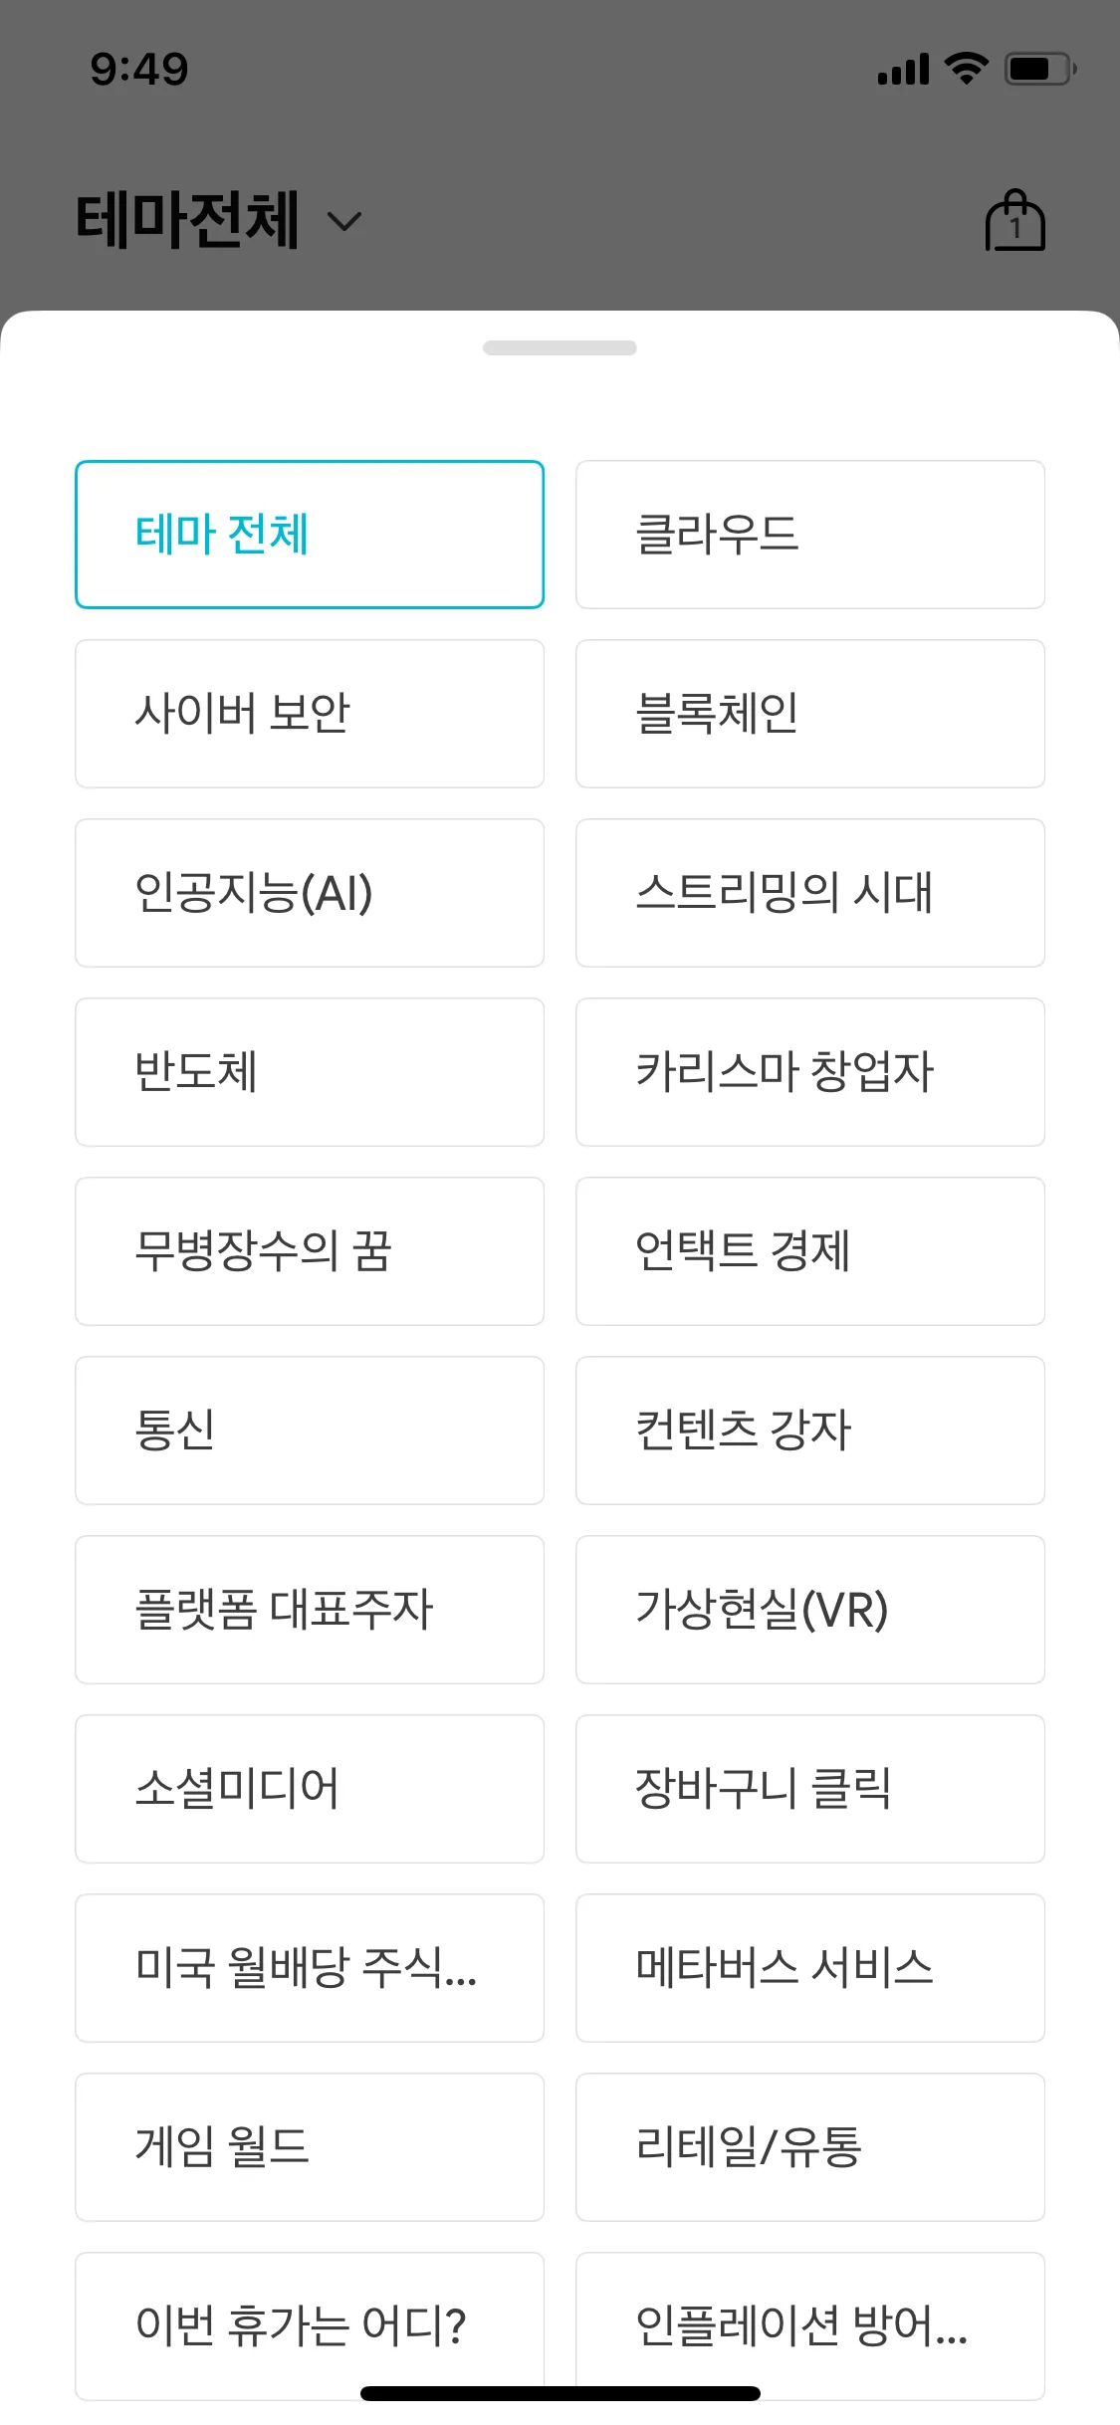
Task: Tap 플랫폼 대표주자 theme option
Action: pos(310,1610)
